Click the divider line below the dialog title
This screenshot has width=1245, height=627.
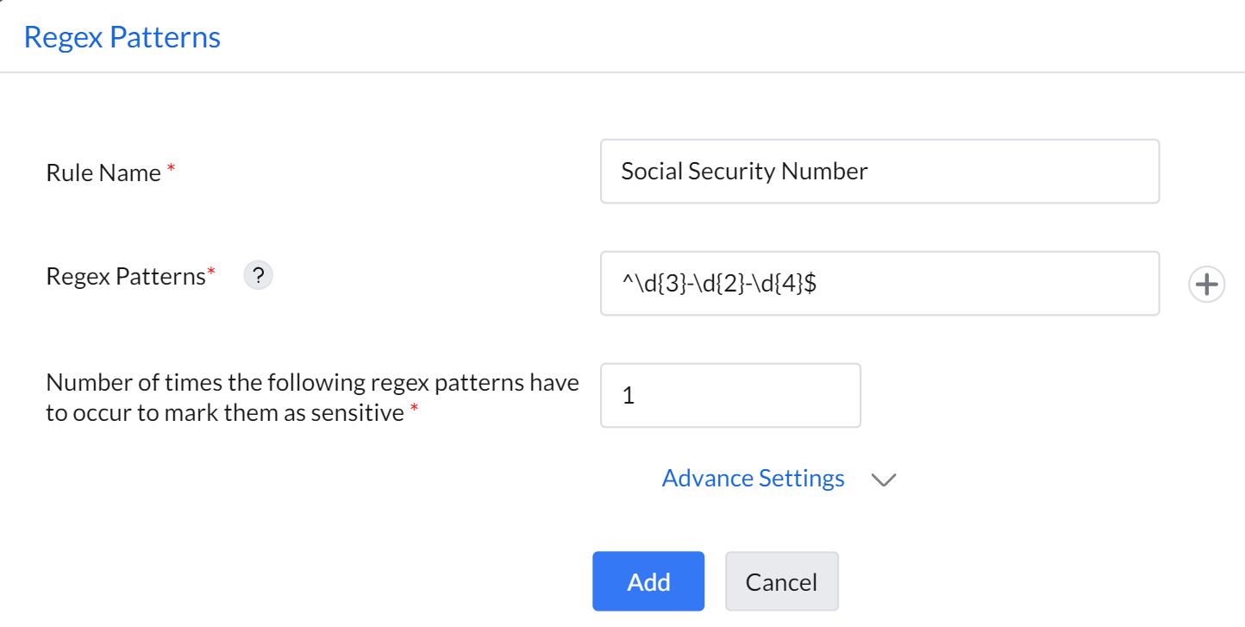(x=622, y=72)
